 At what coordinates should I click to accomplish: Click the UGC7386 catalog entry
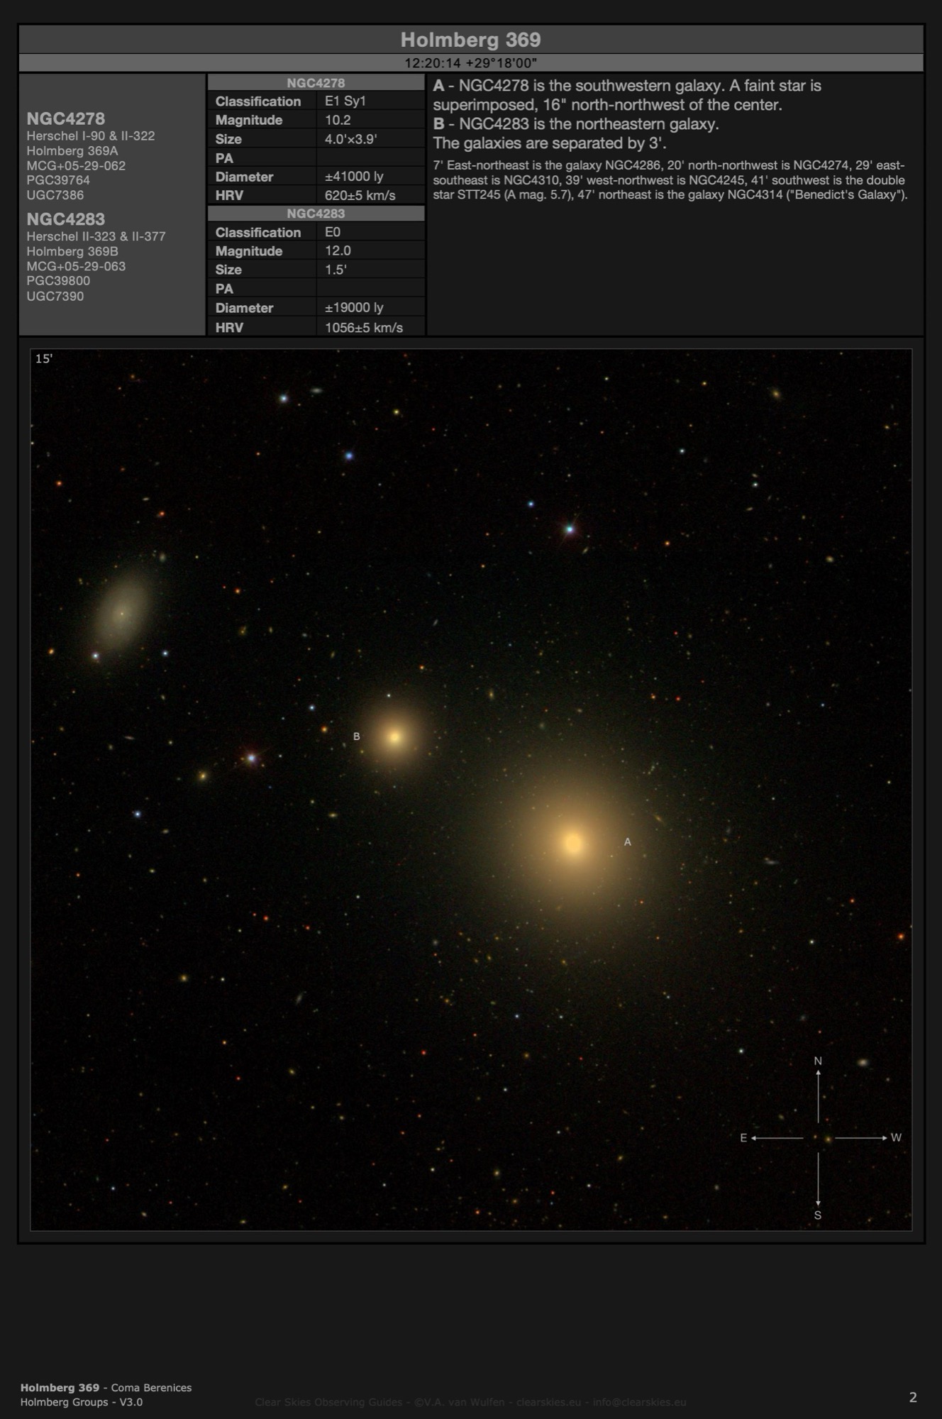(55, 195)
